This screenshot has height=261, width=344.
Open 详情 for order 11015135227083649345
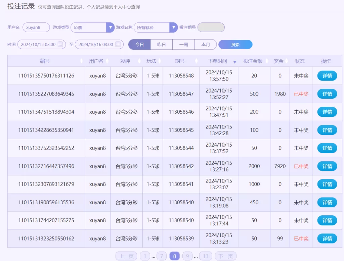click(327, 94)
